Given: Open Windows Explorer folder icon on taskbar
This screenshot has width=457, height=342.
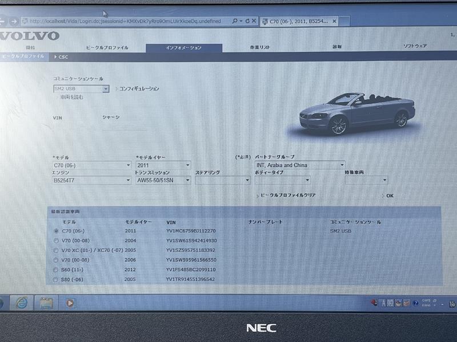Looking at the screenshot, I should coord(46,303).
